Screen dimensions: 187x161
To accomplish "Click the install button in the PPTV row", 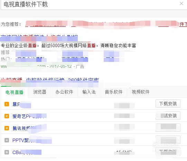I will tap(168, 140).
